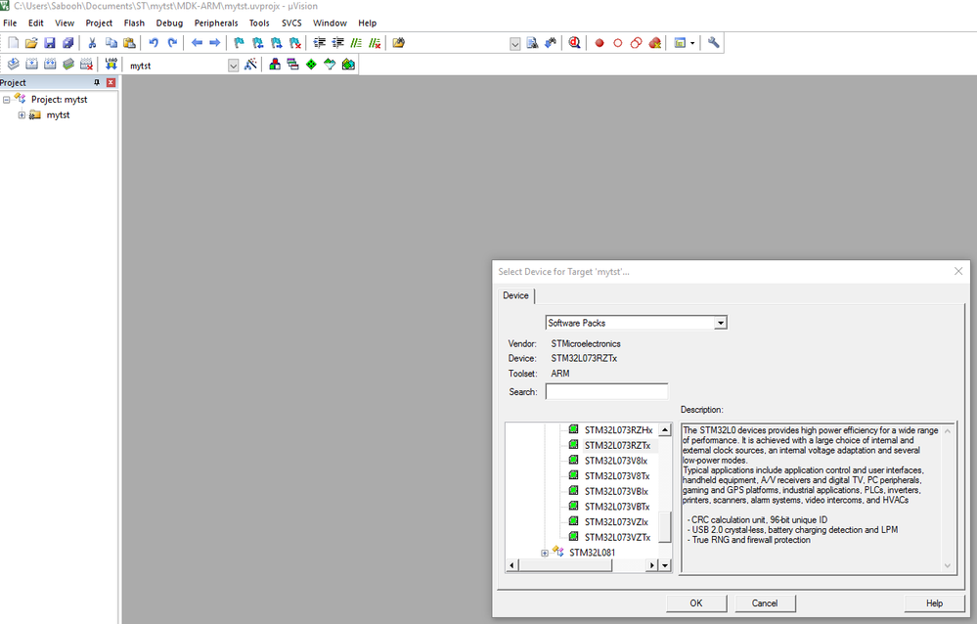
Task: Go to previous bookmark
Action: tap(257, 43)
